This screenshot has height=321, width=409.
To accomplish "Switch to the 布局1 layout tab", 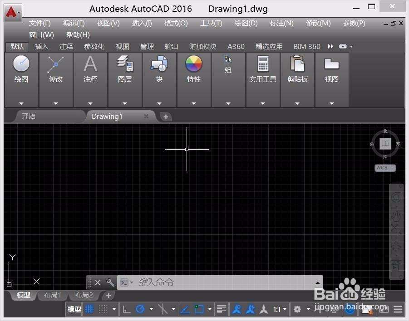I will click(x=52, y=295).
